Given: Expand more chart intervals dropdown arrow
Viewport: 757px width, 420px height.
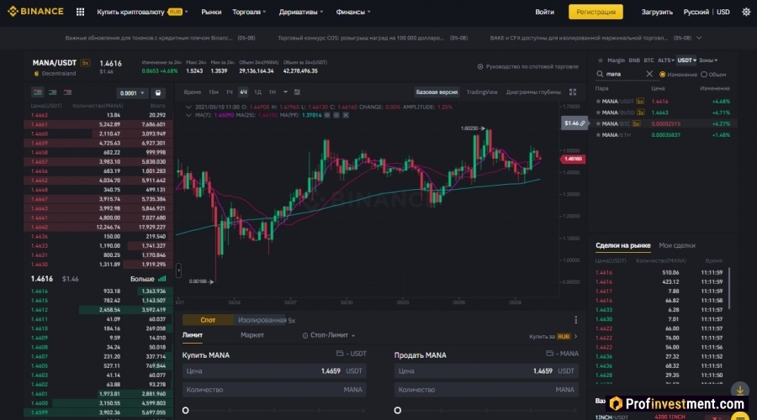Looking at the screenshot, I should (x=285, y=92).
